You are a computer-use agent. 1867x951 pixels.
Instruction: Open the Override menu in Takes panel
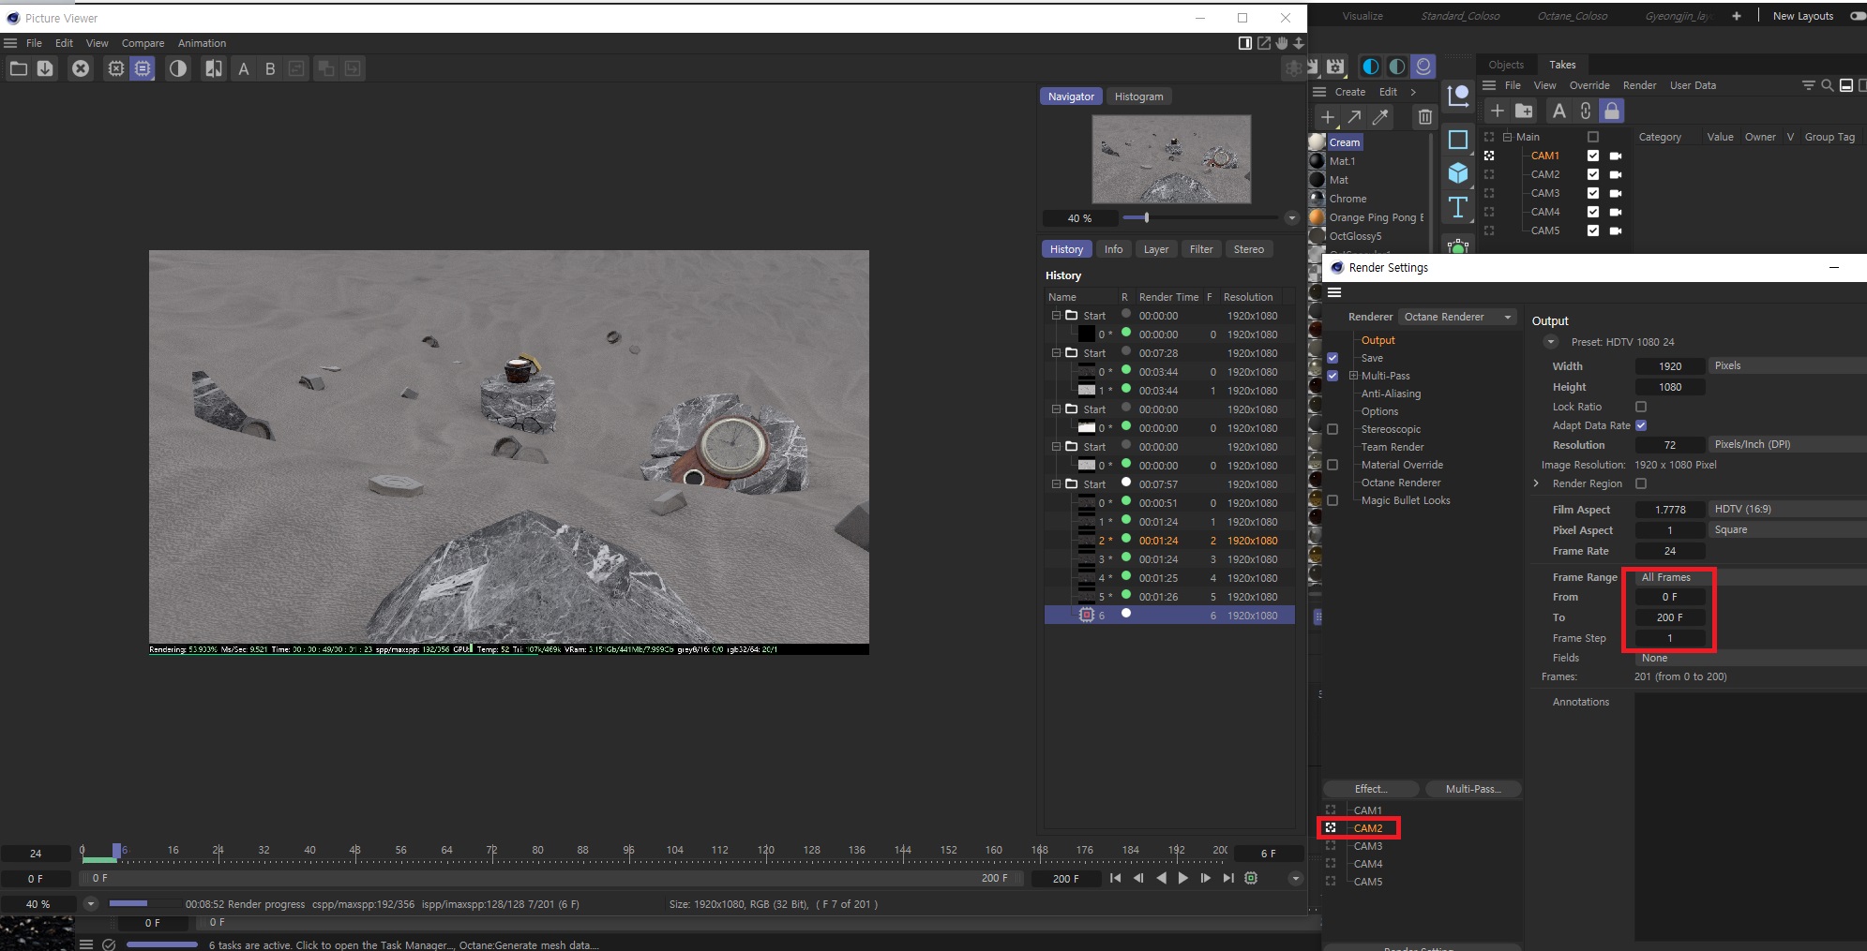1589,85
